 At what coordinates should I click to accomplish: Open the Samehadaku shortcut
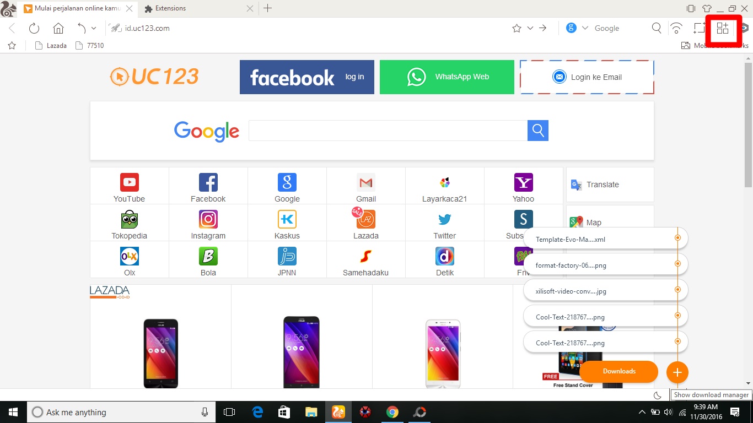click(366, 261)
